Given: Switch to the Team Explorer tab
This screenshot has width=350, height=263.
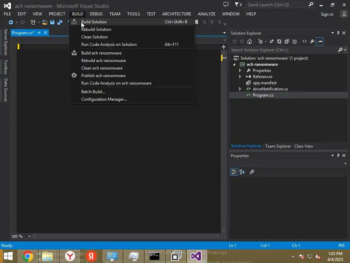Looking at the screenshot, I should tap(278, 146).
